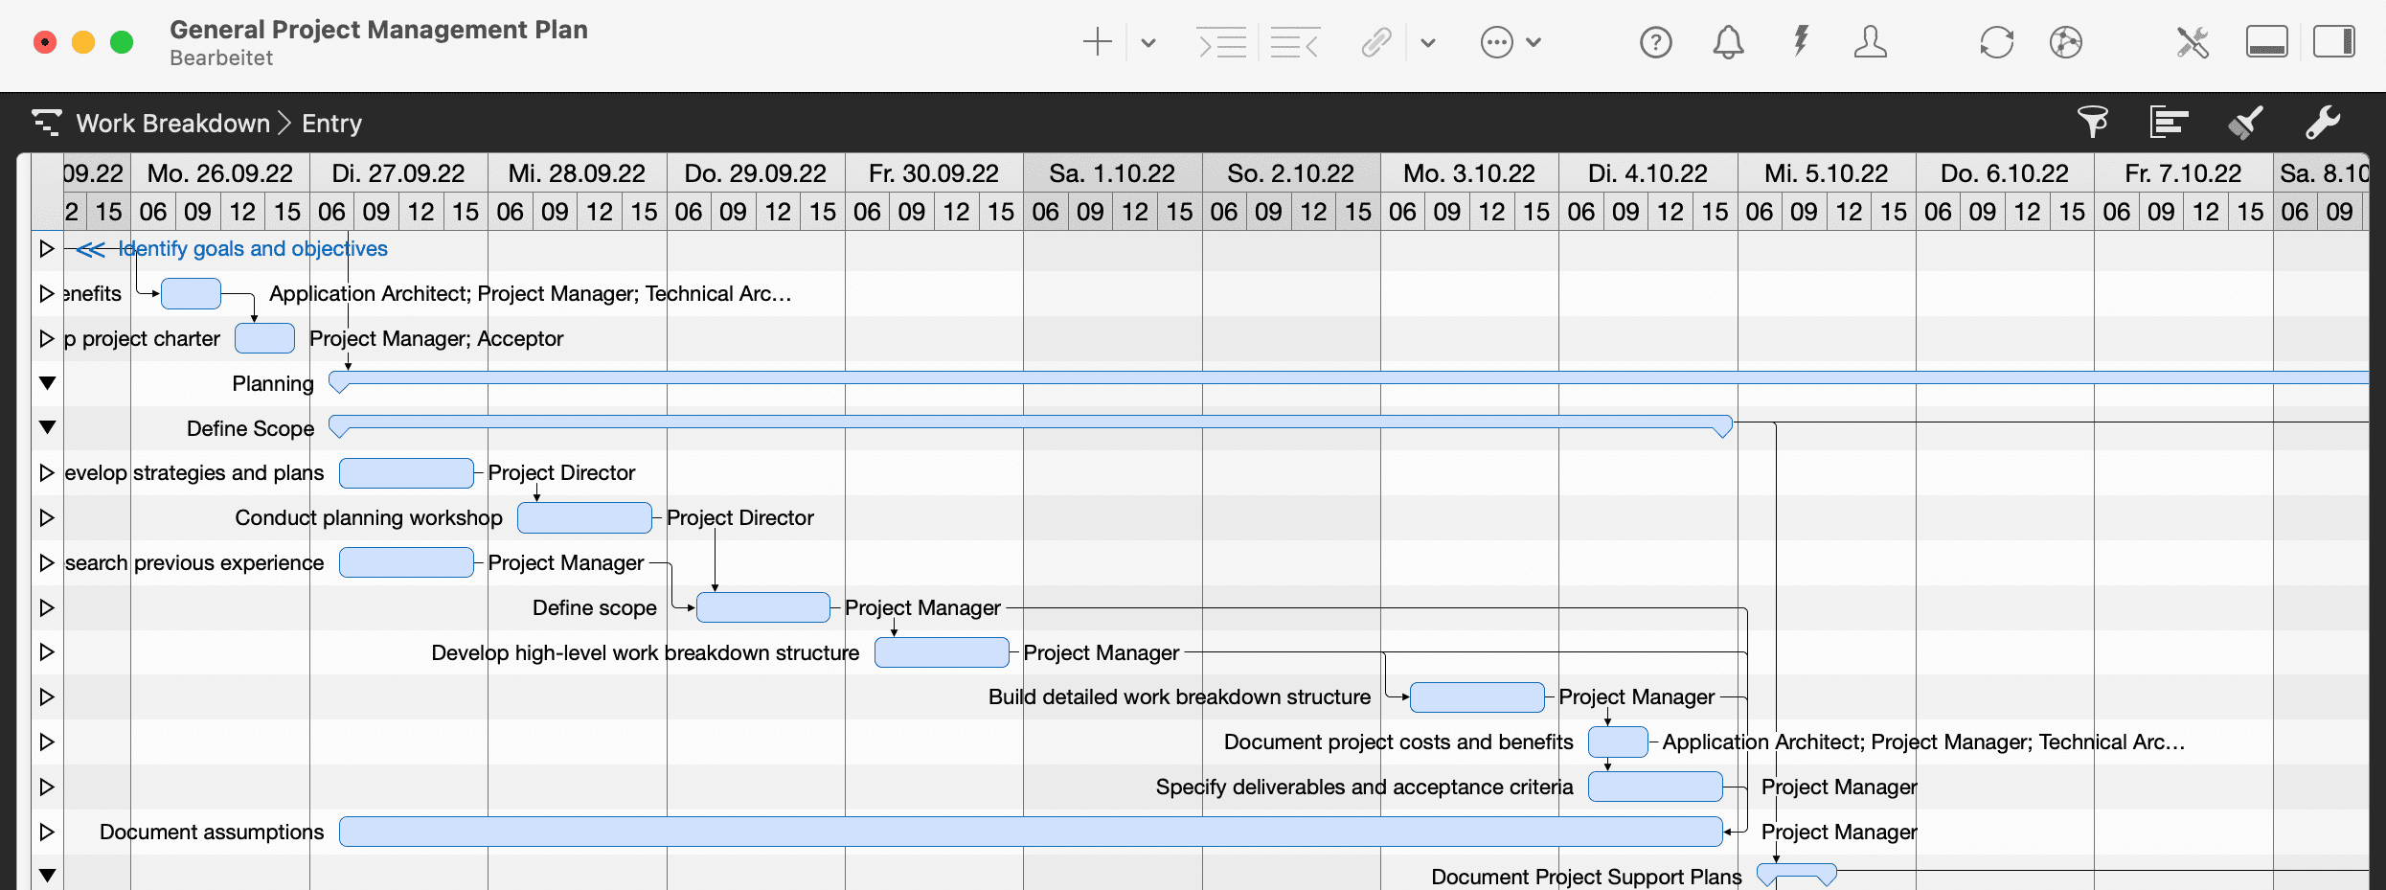Click the Work Breakdown breadcrumb item
The image size is (2386, 890).
point(172,123)
